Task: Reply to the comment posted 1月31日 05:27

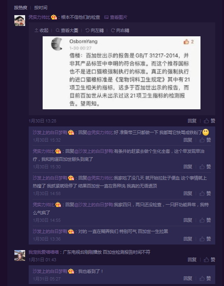Action: (x=188, y=278)
